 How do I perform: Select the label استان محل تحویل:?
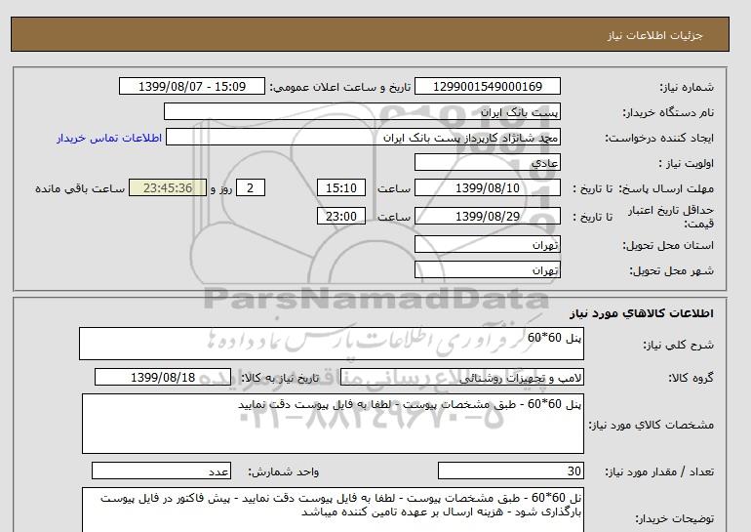pos(668,245)
